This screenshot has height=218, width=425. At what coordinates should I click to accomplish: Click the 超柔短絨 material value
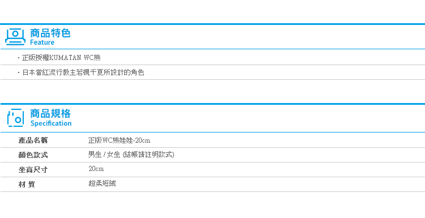click(102, 183)
